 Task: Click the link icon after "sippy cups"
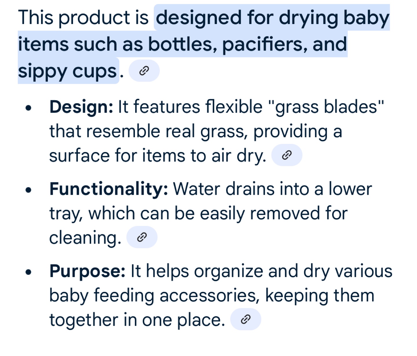(x=144, y=71)
